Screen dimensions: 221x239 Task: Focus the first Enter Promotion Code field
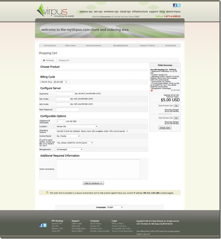pos(165,106)
